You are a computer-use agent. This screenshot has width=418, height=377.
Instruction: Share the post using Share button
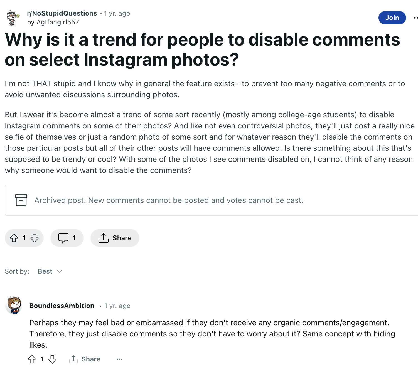115,238
